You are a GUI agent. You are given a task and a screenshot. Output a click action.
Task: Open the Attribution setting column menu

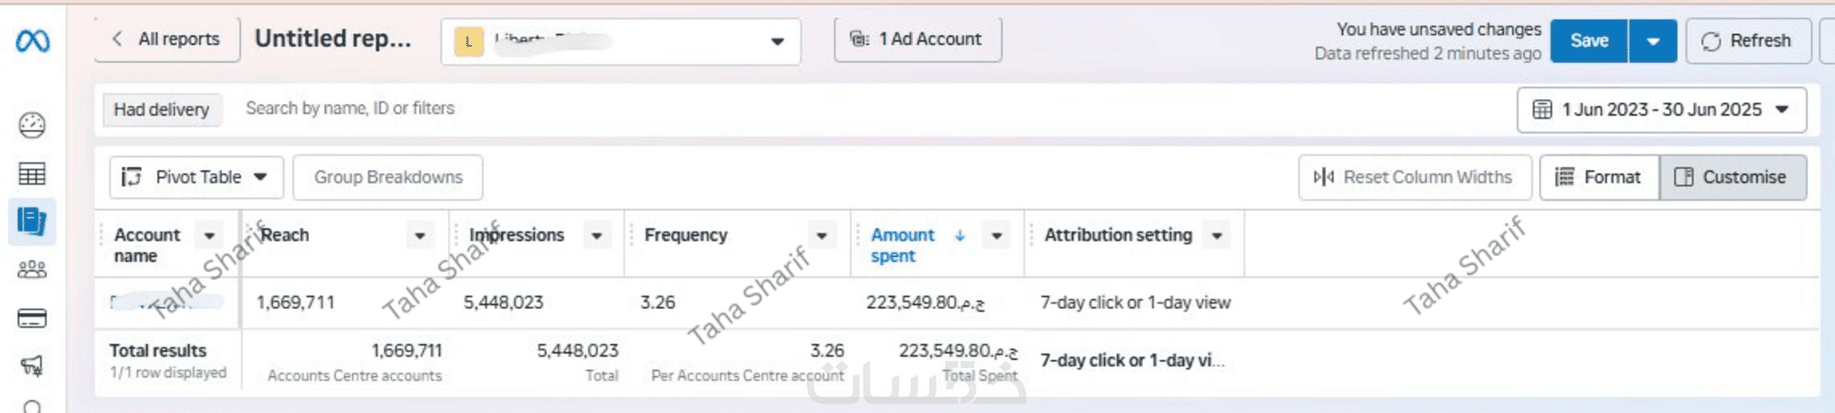tap(1217, 236)
